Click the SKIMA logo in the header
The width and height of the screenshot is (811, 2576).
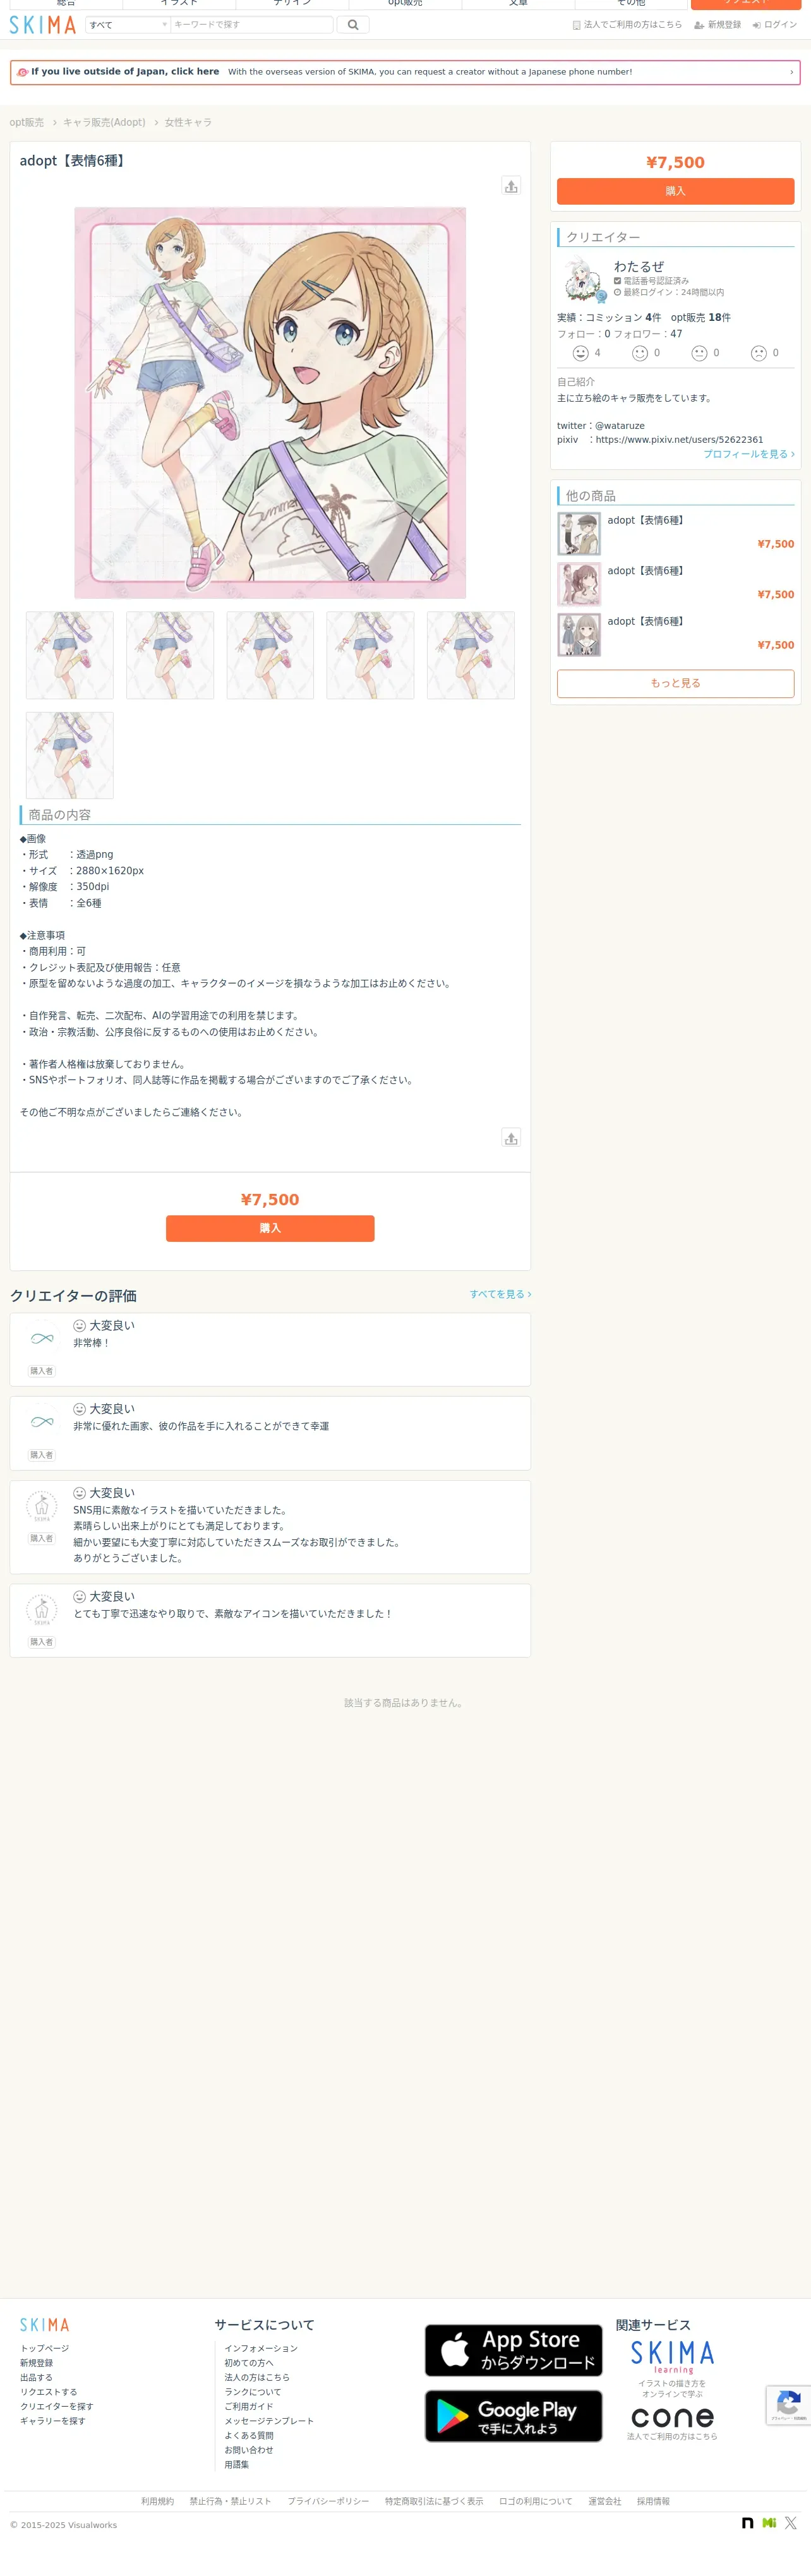click(x=43, y=25)
